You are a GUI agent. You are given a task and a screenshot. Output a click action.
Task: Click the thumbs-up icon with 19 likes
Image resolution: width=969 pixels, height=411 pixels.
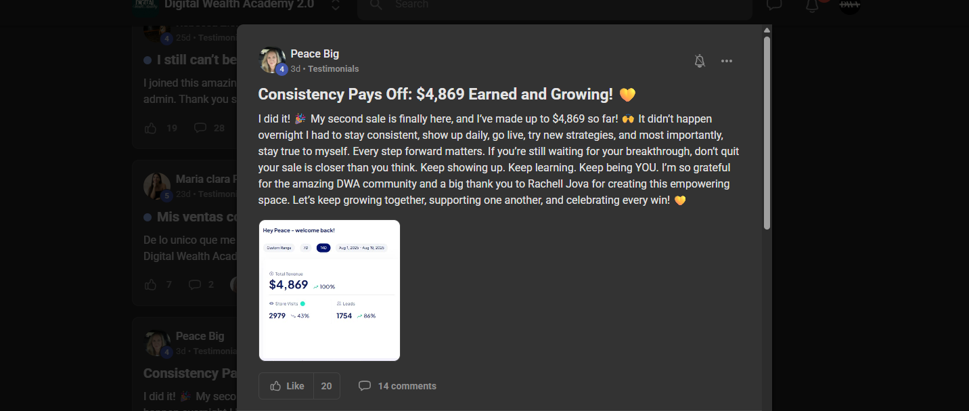click(150, 128)
